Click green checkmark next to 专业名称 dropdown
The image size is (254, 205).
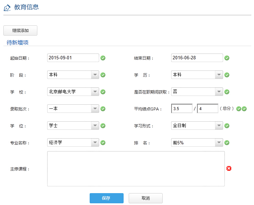pyautogui.click(x=103, y=143)
